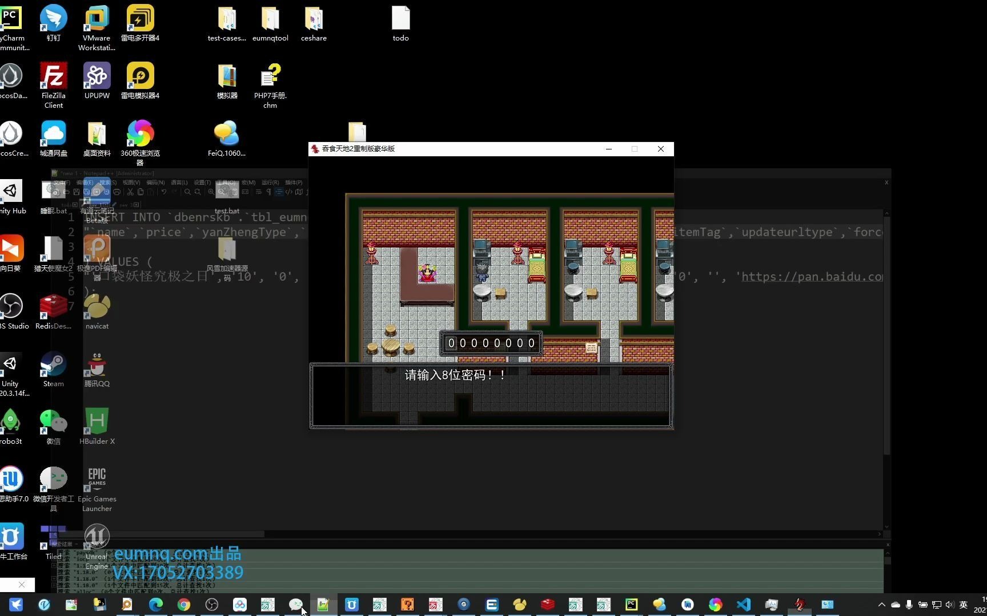The width and height of the screenshot is (987, 616).
Task: Open the PHP7手册.chm help file
Action: [270, 86]
